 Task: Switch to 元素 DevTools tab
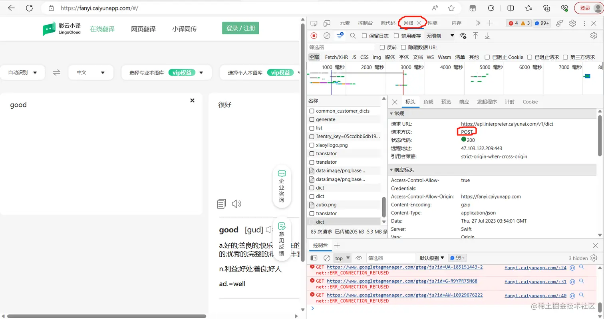point(345,23)
